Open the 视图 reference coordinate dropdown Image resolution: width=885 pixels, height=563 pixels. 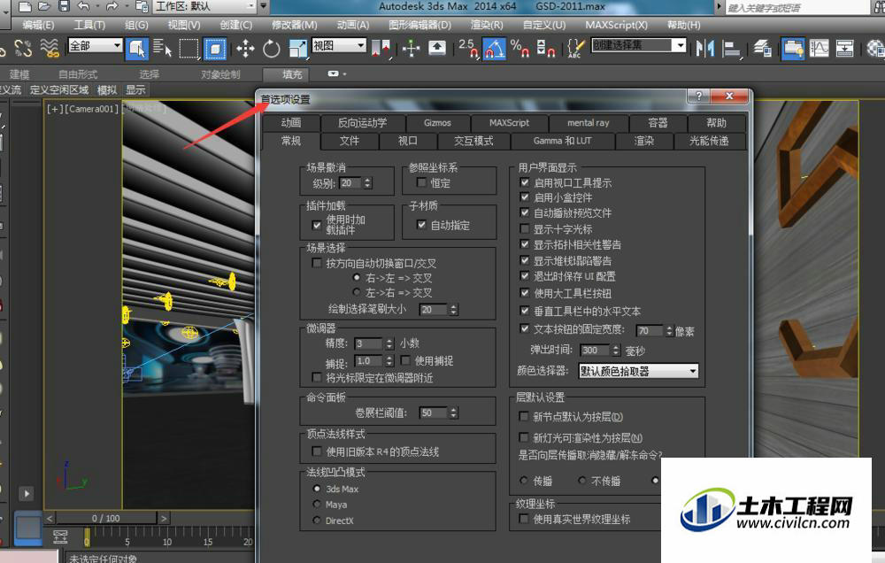tap(339, 45)
